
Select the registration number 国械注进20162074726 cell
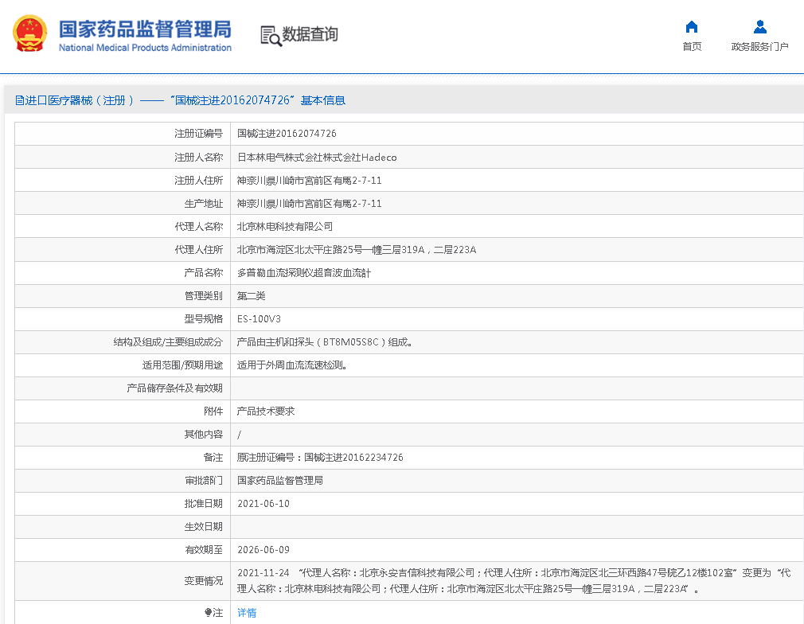coord(287,133)
